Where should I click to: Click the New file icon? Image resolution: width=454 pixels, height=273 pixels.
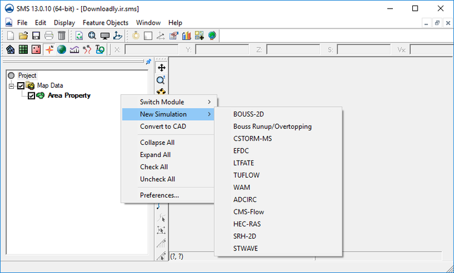[10, 36]
